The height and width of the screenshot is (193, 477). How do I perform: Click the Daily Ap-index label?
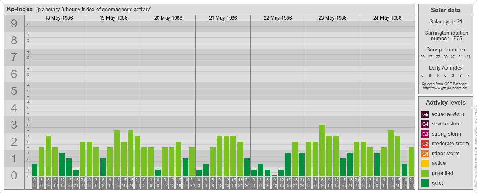(x=446, y=68)
